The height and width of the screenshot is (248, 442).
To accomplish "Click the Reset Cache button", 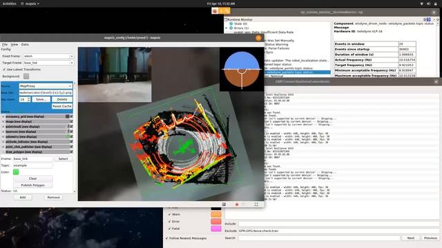I will (x=62, y=106).
